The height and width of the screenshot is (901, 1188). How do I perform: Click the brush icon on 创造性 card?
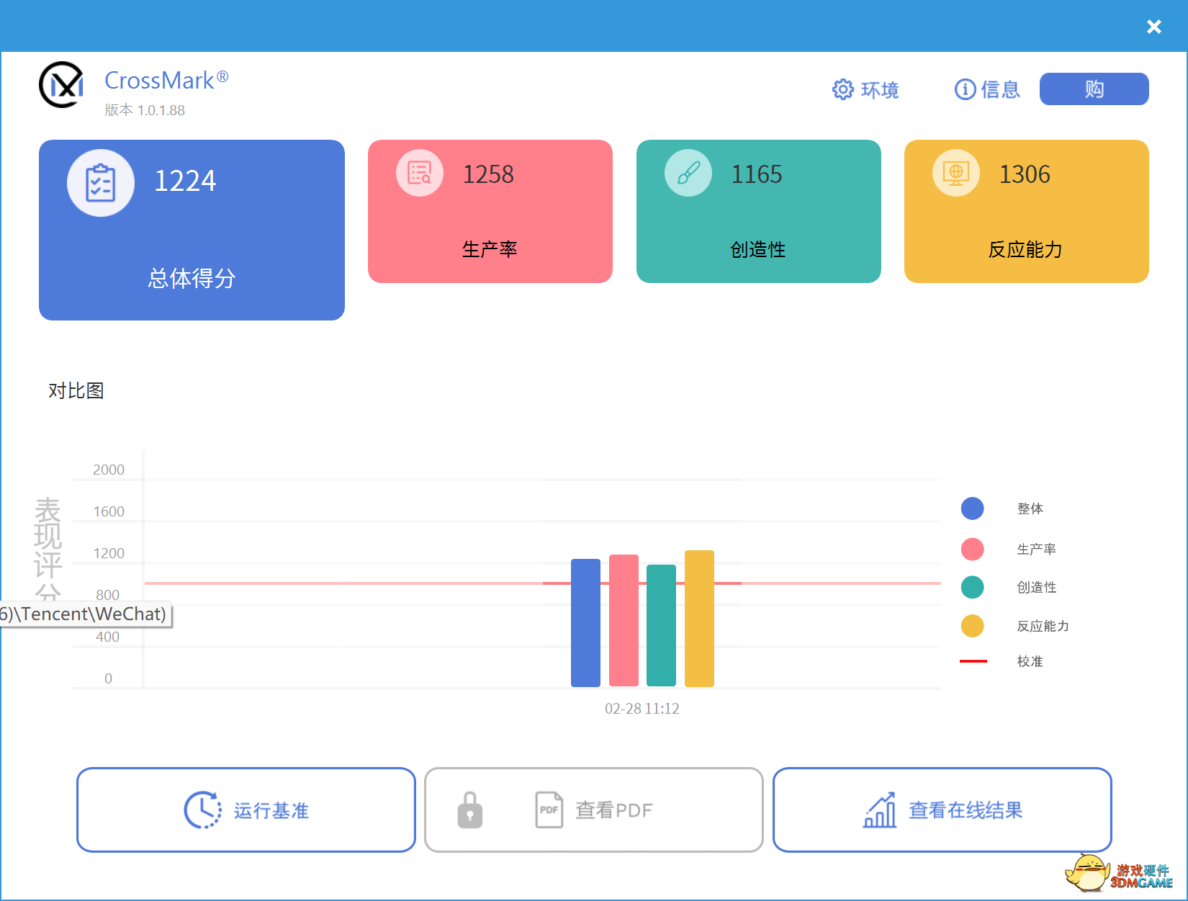[x=688, y=172]
